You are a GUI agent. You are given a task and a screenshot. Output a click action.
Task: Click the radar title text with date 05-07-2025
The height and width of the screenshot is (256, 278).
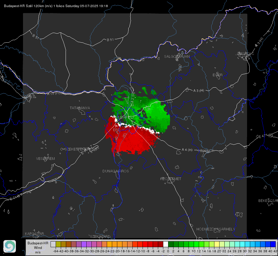56,6
